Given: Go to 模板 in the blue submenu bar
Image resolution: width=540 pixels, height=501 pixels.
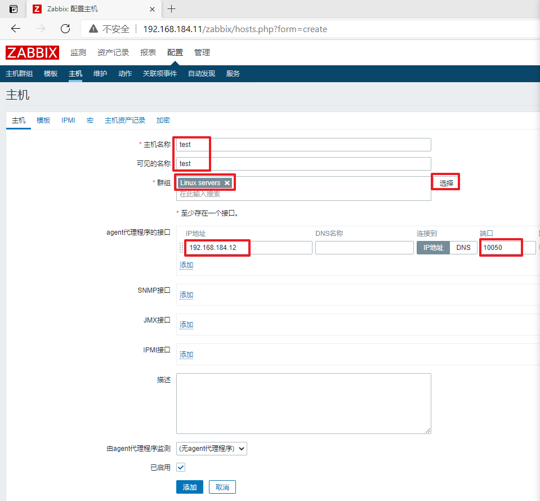Looking at the screenshot, I should [51, 74].
